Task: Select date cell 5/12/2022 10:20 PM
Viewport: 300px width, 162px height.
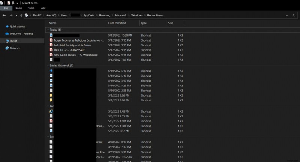Action: 120,36
